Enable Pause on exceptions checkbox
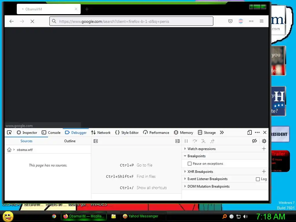Image resolution: width=296 pixels, height=222 pixels. coord(190,164)
